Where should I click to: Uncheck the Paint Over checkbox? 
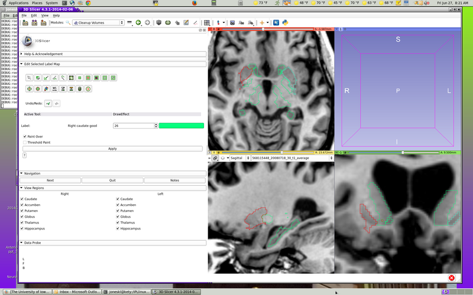(25, 136)
